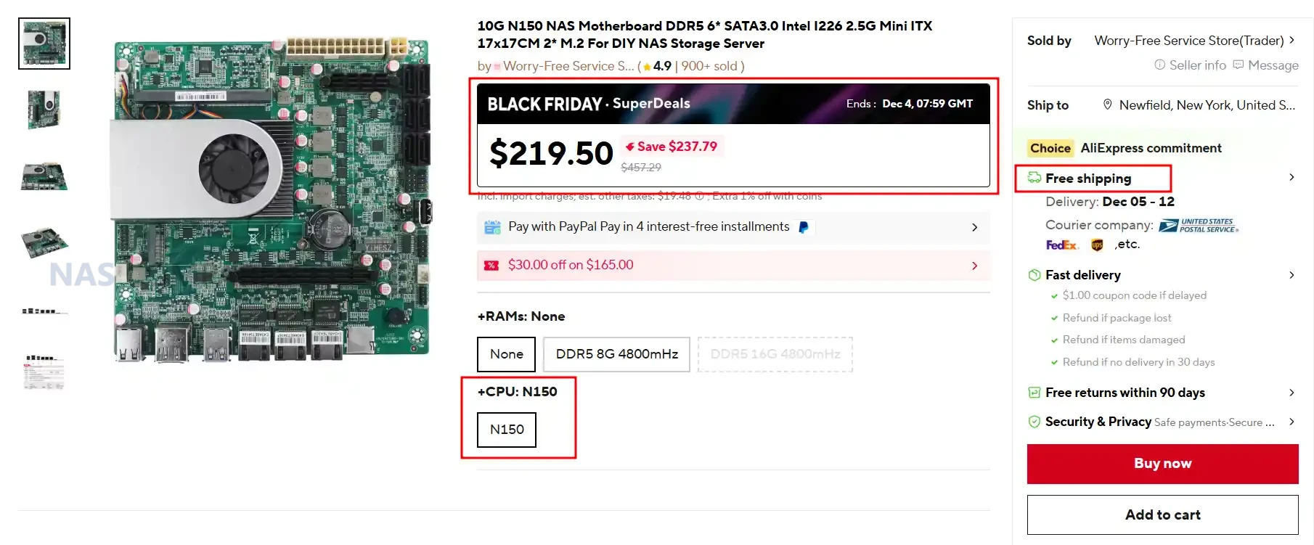Click the Seller info icon
The width and height of the screenshot is (1314, 545).
click(x=1159, y=65)
